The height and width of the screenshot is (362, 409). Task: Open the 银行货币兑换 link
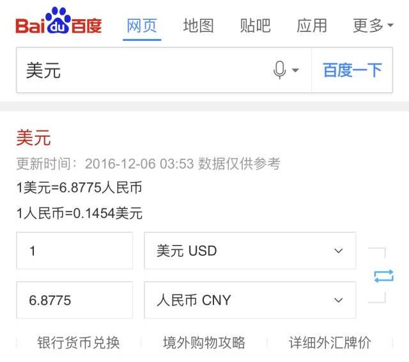[x=79, y=343]
